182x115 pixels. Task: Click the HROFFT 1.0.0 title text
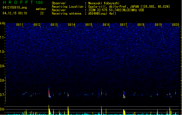[x=23, y=2]
